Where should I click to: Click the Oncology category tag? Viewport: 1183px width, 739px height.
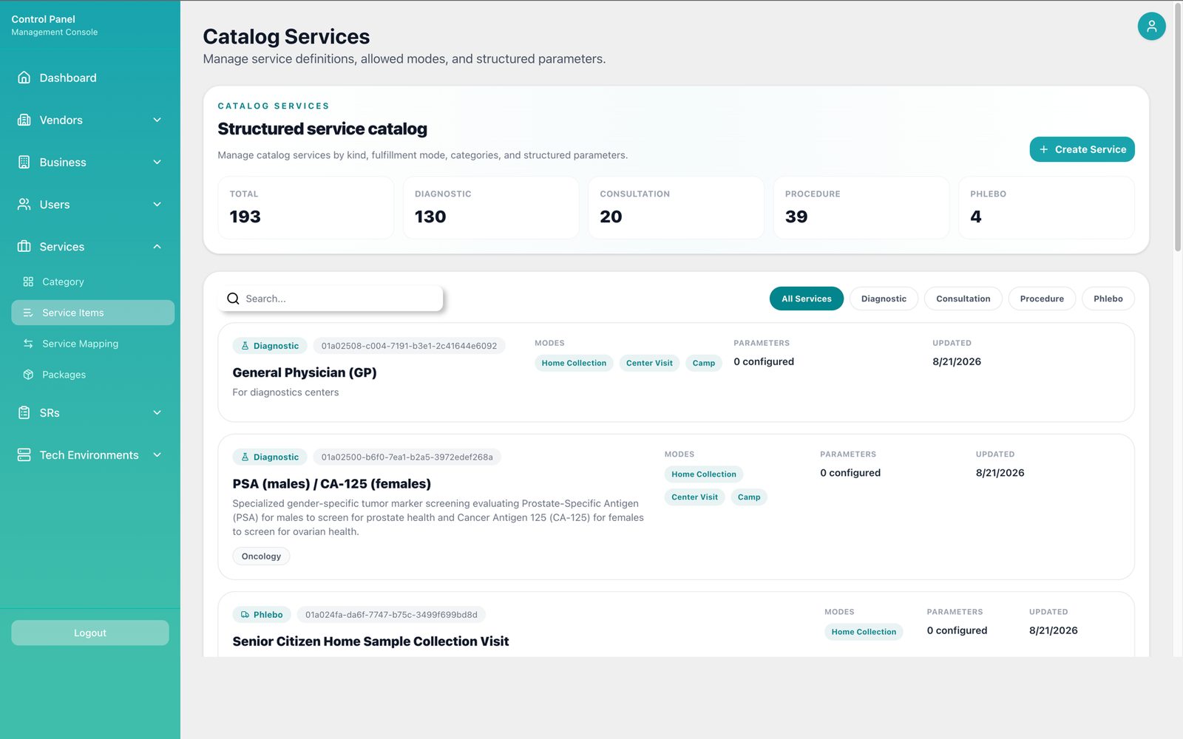[x=261, y=556]
